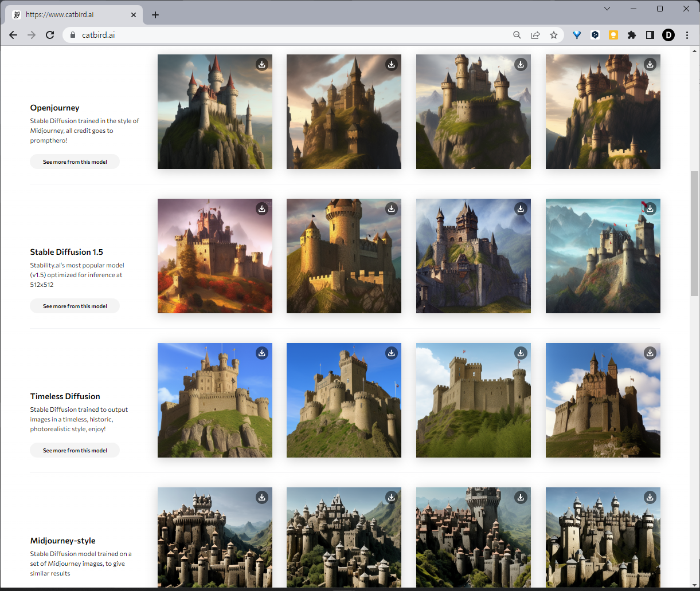This screenshot has height=591, width=700.
Task: Open third Openjourney castle thumbnail
Action: [x=474, y=112]
